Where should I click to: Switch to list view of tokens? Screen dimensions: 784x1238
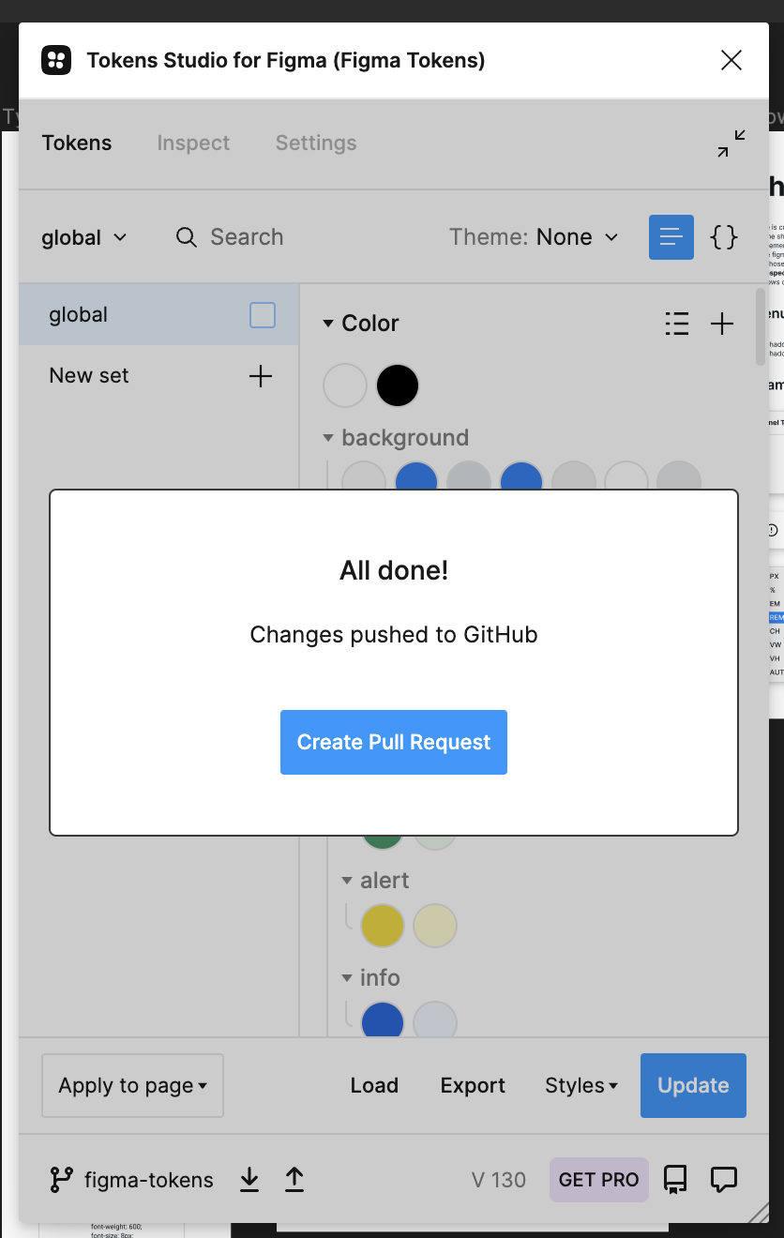point(671,237)
